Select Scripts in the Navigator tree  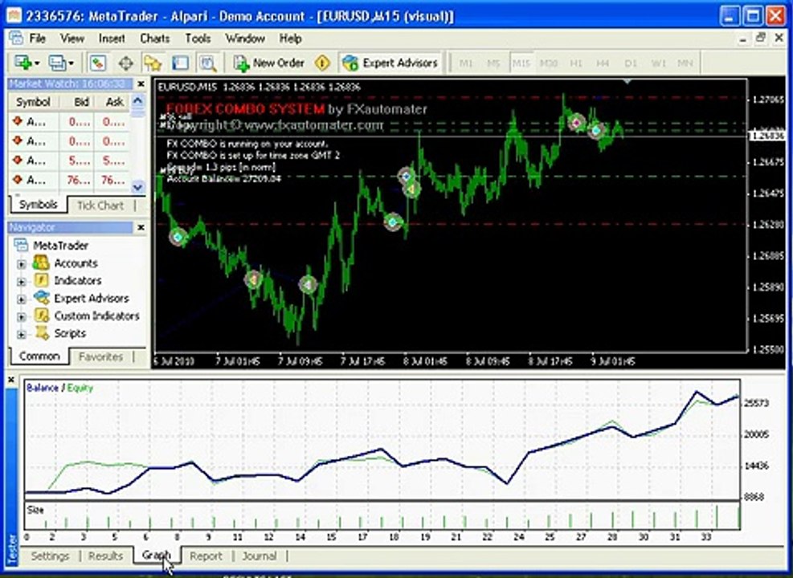pyautogui.click(x=70, y=333)
